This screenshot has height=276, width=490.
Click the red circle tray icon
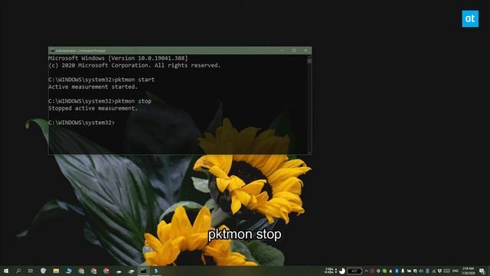372,271
